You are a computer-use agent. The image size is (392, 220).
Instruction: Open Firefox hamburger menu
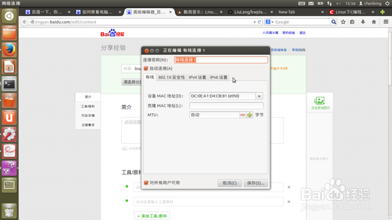386,22
